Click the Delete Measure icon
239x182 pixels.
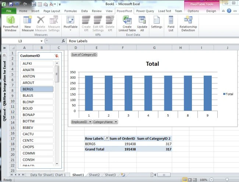pyautogui.click(x=41, y=24)
